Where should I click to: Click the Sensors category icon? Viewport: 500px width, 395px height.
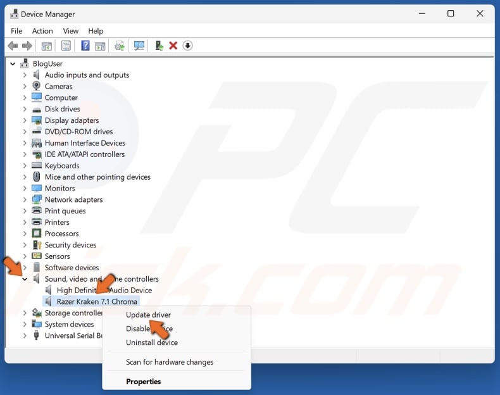(x=37, y=256)
